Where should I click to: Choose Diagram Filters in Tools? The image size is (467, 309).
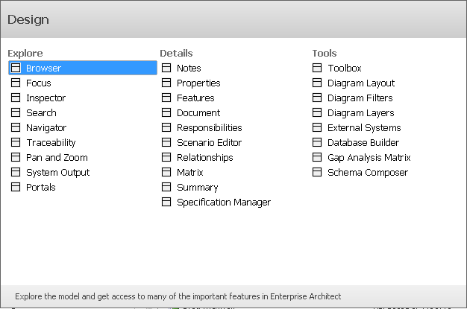(360, 98)
